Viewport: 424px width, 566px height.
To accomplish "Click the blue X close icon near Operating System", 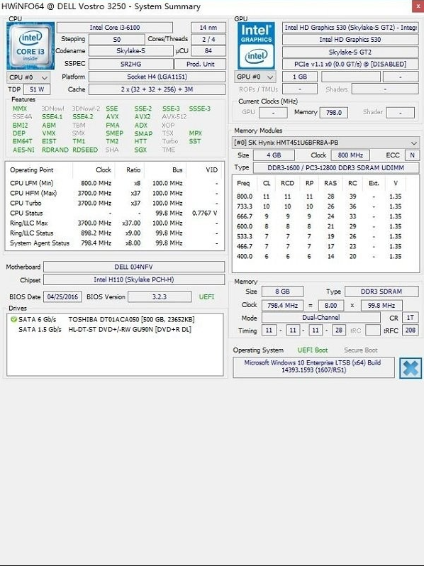I will 411,368.
